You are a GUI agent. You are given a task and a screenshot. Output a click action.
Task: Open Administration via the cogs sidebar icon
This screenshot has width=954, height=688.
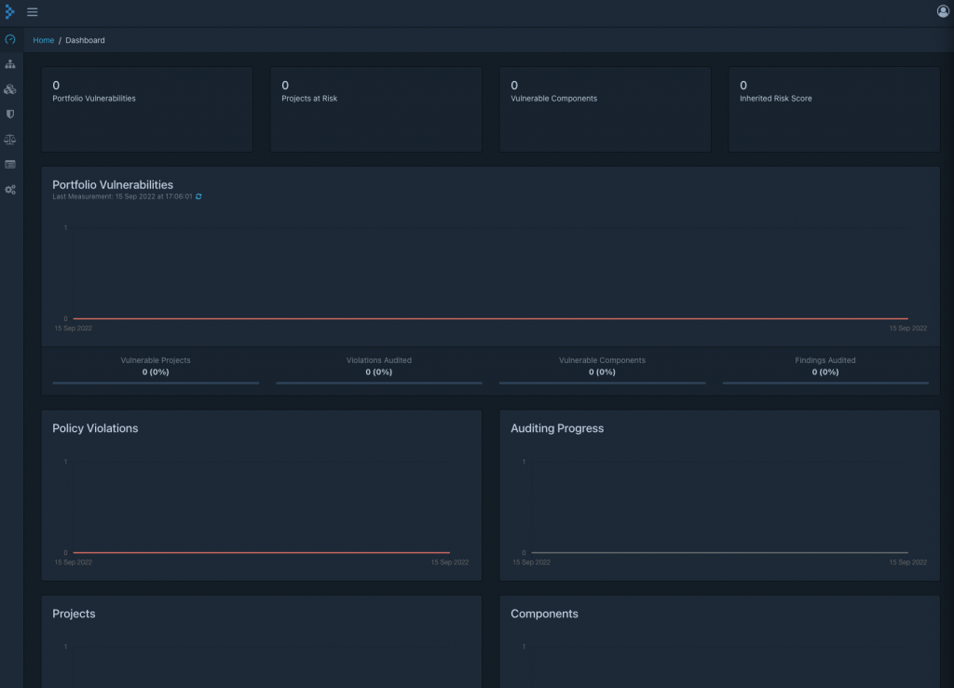pyautogui.click(x=10, y=190)
